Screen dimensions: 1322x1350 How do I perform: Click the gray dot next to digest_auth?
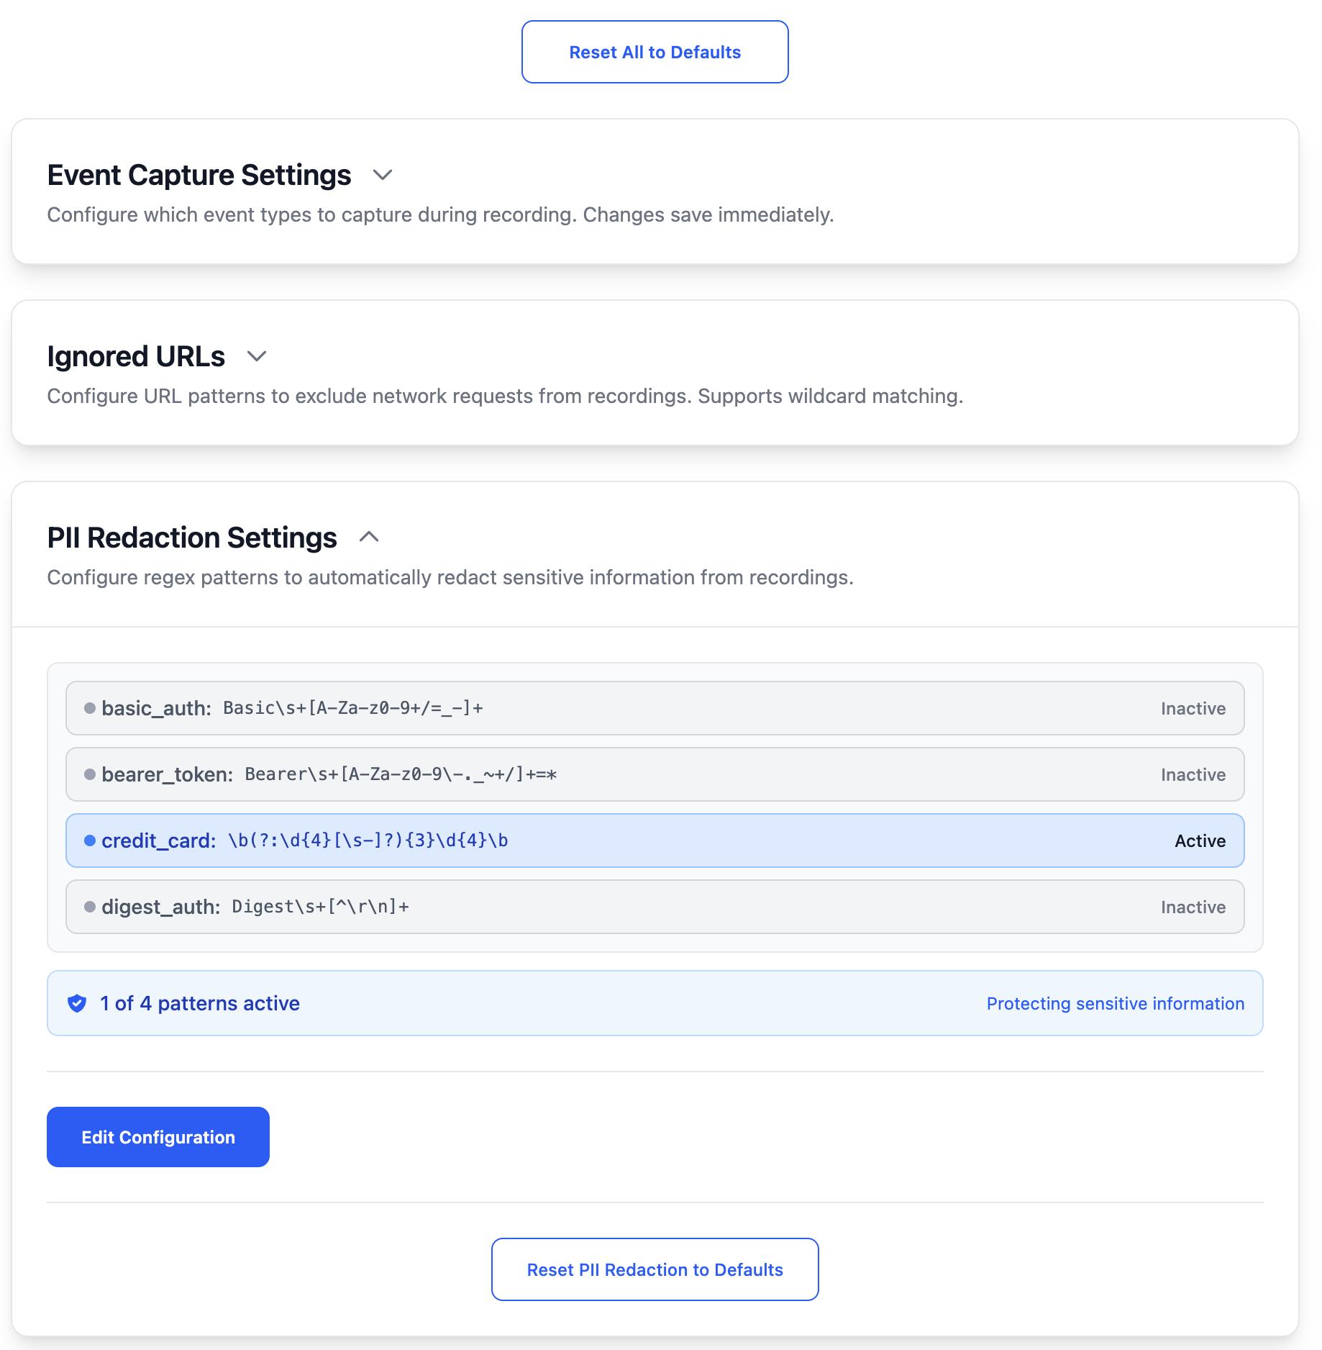tap(90, 907)
